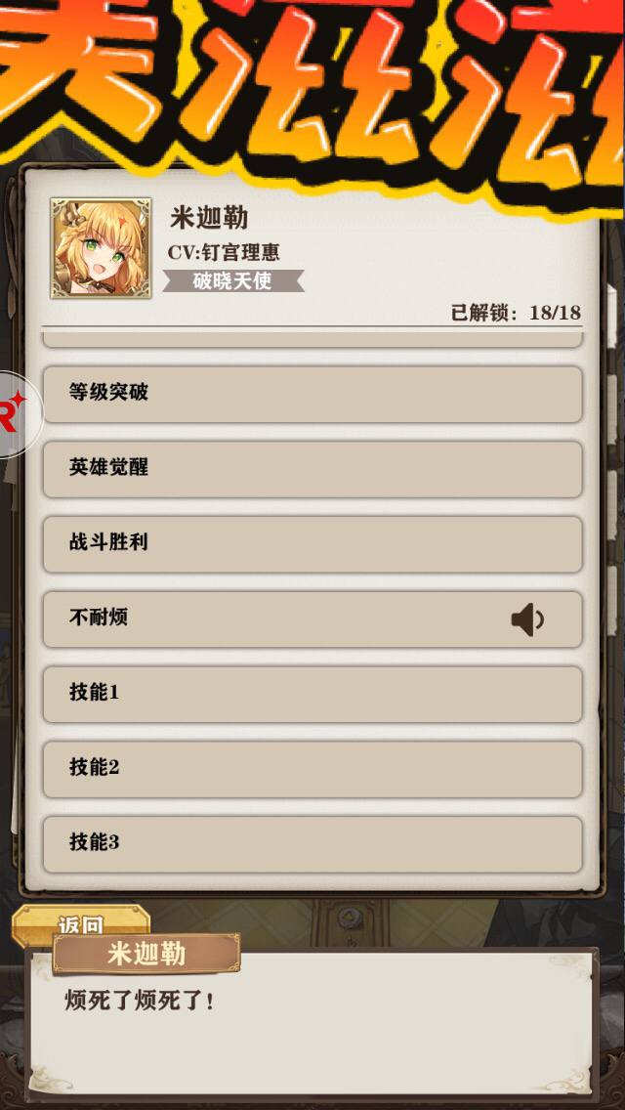
Task: Click the 米迦勒 name heading beside portrait
Action: (x=209, y=218)
